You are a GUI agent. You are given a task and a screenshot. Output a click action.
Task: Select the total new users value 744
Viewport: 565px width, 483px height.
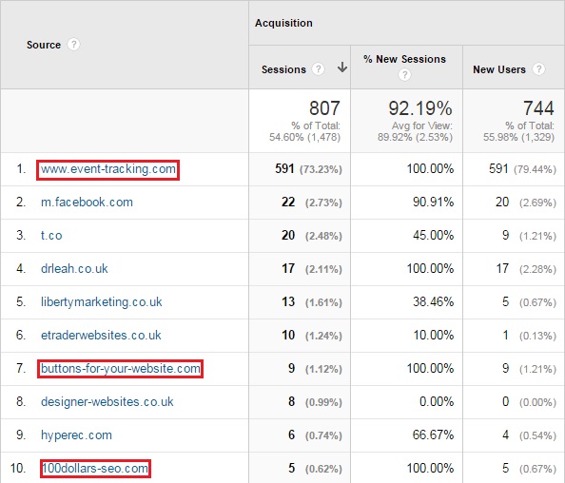click(x=538, y=108)
